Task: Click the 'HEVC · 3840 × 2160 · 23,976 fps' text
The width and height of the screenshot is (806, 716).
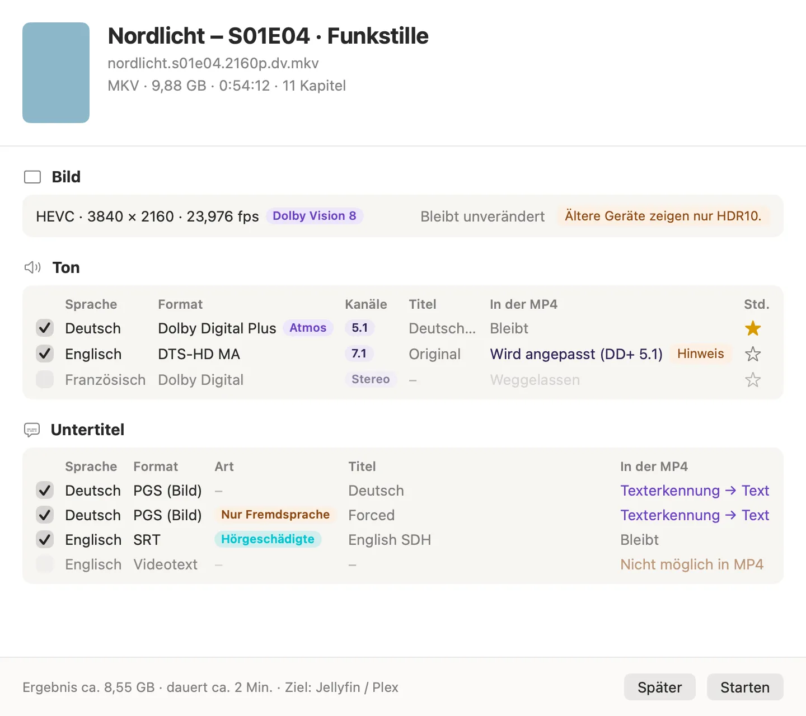Action: [147, 216]
